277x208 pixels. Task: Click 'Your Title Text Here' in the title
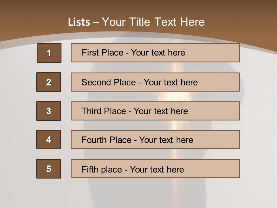pyautogui.click(x=153, y=22)
